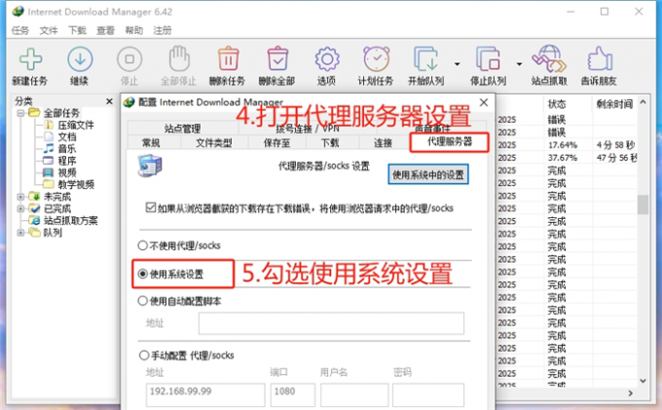Collapse the 全部任务 tree node
The height and width of the screenshot is (410, 662).
pos(20,113)
